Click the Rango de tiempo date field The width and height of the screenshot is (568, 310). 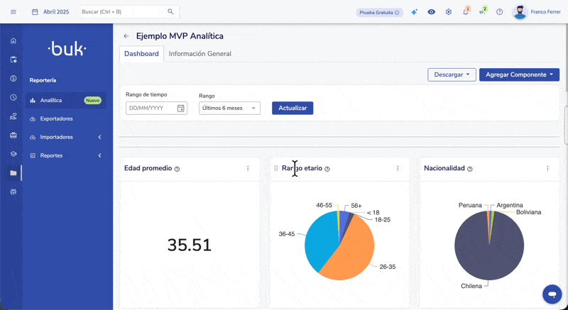point(151,108)
